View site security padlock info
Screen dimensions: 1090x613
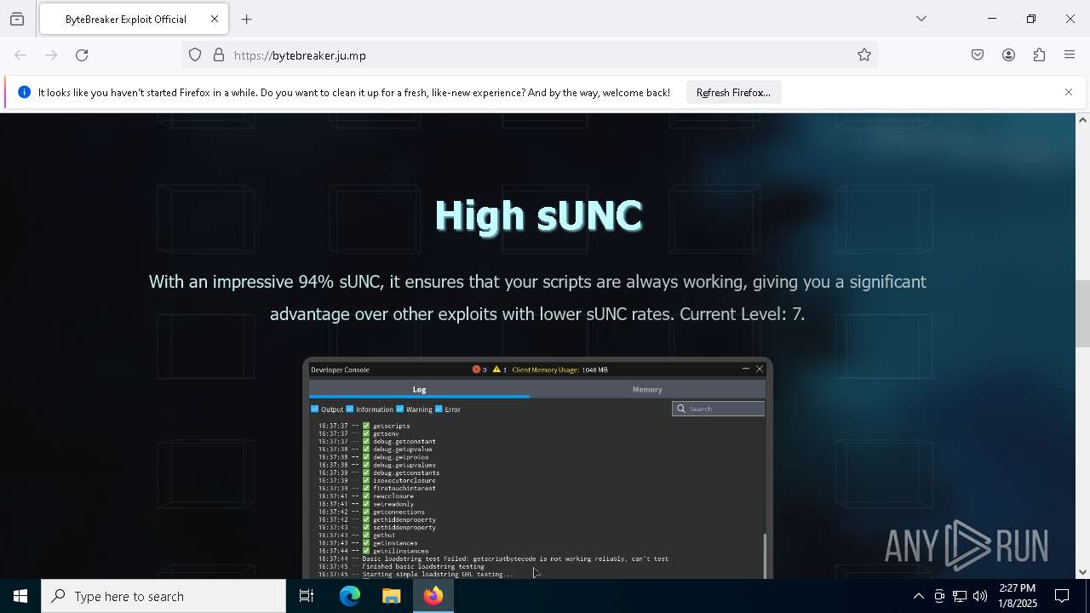point(219,55)
